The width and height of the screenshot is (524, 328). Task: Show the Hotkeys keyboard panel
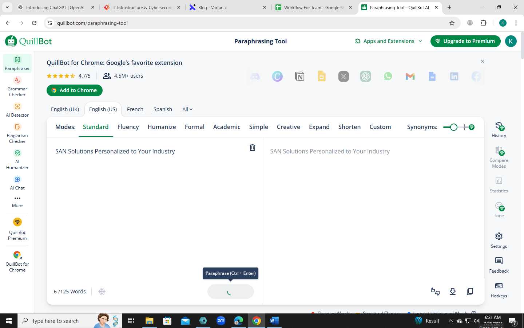pyautogui.click(x=499, y=290)
